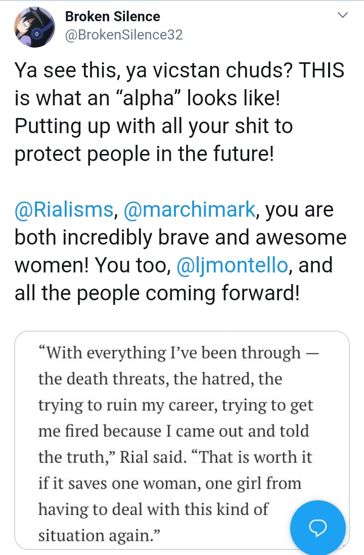The height and width of the screenshot is (555, 364).
Task: Click the quote line "if it saves one woman"
Action: (x=170, y=483)
